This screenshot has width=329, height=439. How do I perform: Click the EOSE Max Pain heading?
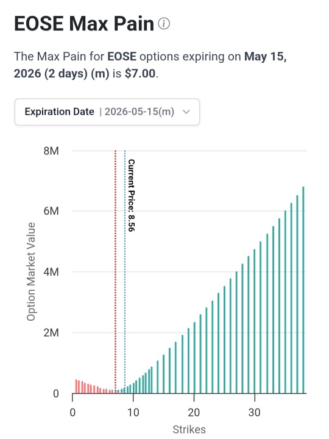click(84, 24)
